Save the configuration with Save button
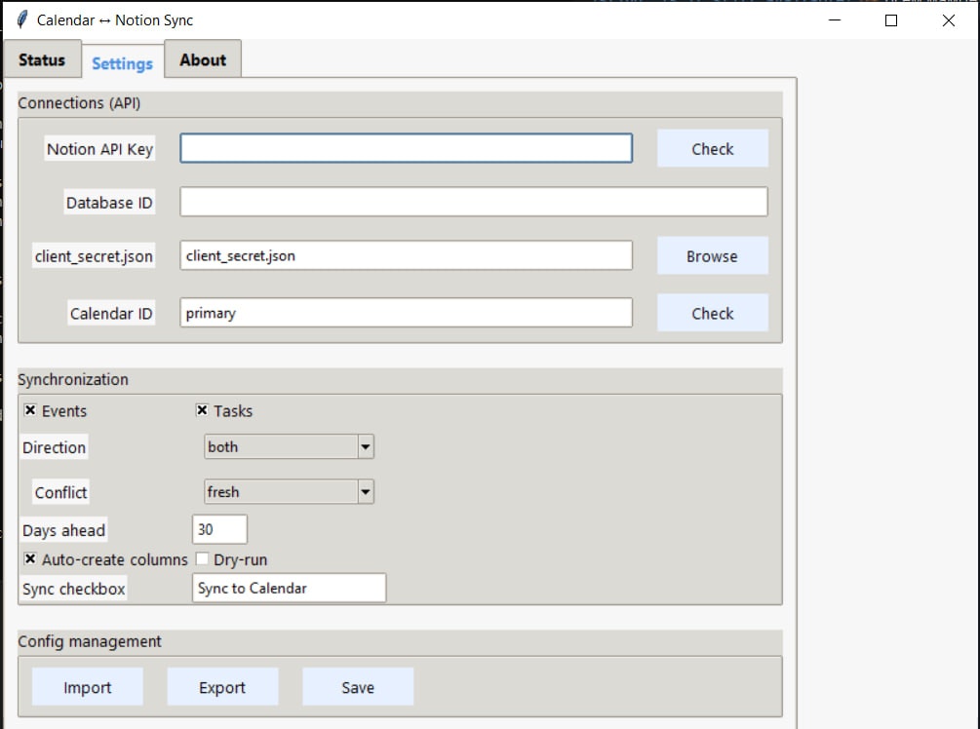 click(x=358, y=687)
